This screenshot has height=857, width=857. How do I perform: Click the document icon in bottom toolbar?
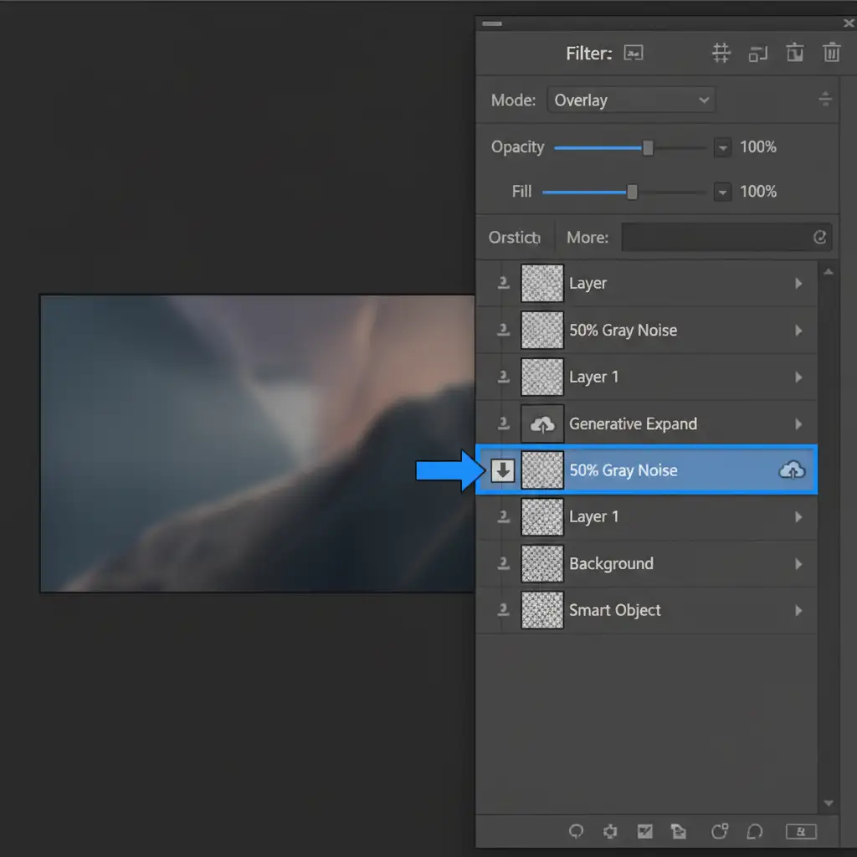pos(678,831)
